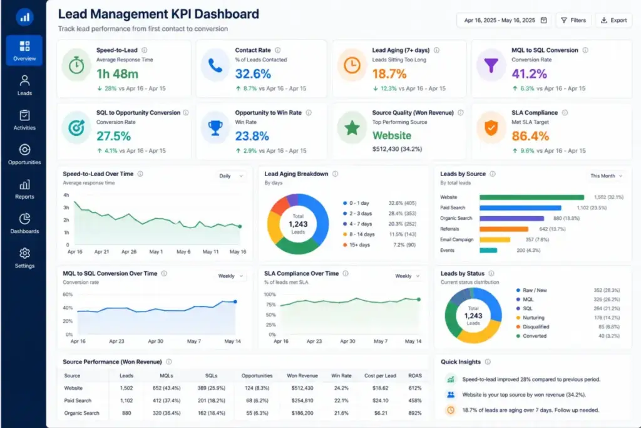This screenshot has width=641, height=428.
Task: Go to the Leads sidebar item
Action: (x=24, y=85)
